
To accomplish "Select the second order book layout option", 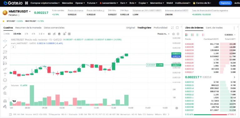I will pos(192,35).
